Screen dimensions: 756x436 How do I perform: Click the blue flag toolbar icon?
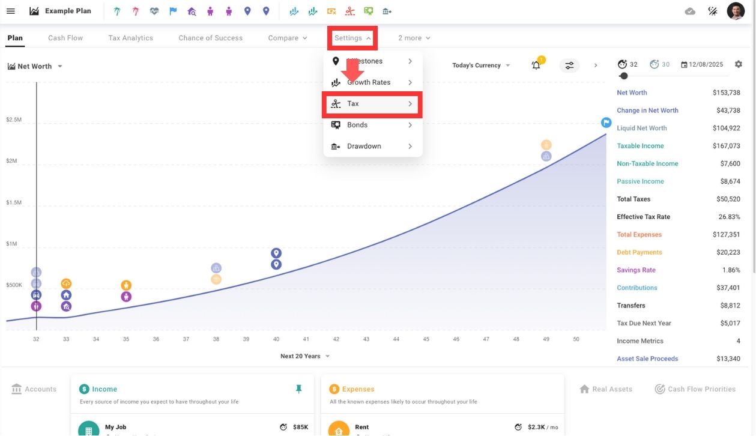(173, 11)
